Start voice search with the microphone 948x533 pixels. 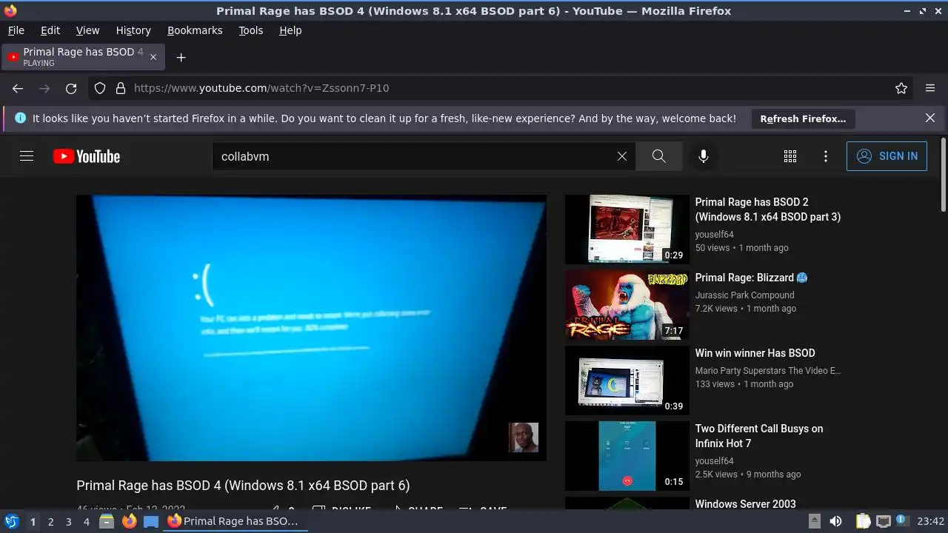tap(704, 156)
